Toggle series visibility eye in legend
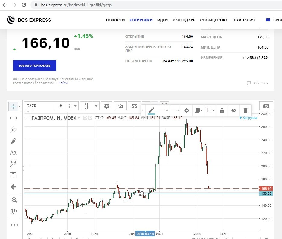Viewport: 282px width, 239px height. [85, 118]
